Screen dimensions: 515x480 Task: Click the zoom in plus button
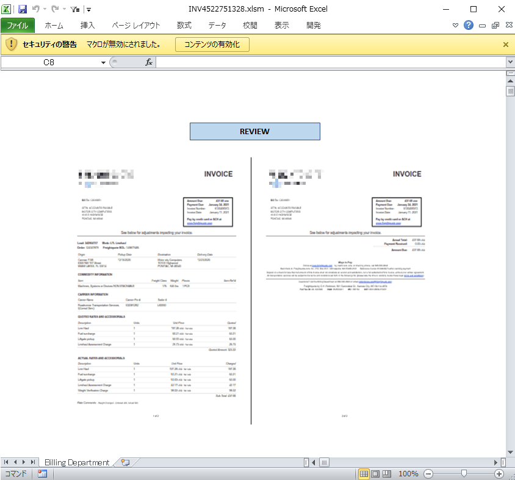[499, 473]
